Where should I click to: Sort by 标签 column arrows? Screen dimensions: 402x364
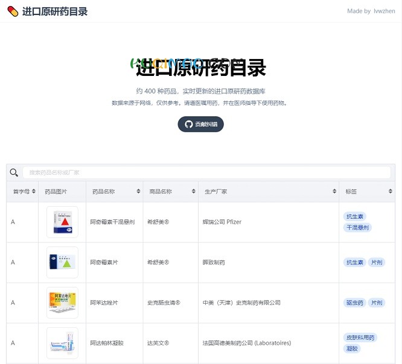[x=390, y=191]
